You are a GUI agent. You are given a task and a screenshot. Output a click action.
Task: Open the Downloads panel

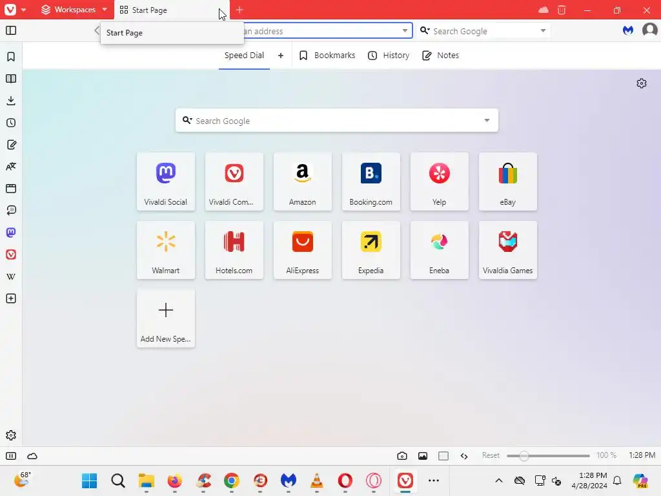(x=11, y=100)
